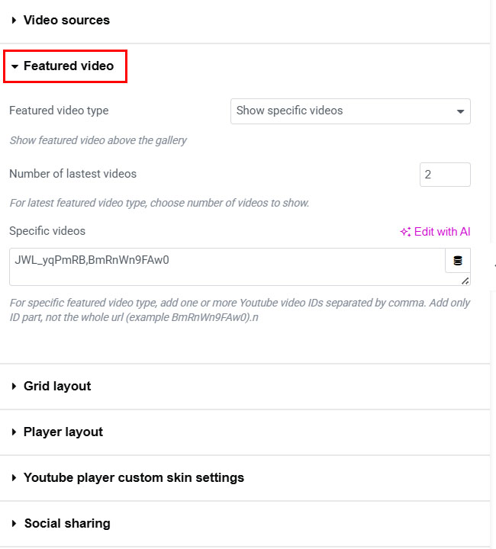The image size is (496, 549).
Task: Click the triangle arrow beside Video sources
Action: [x=14, y=21]
